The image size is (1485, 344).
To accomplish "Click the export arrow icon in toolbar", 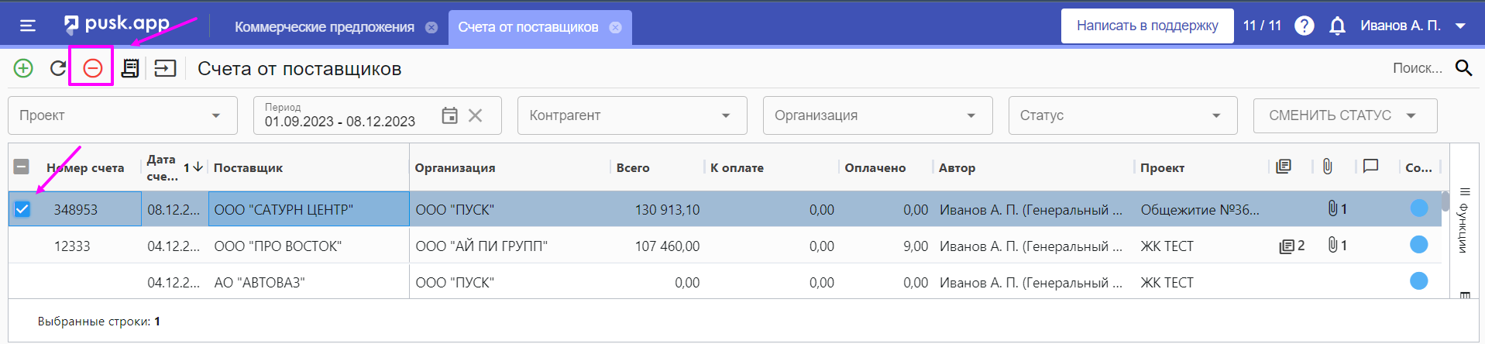I will (x=165, y=68).
